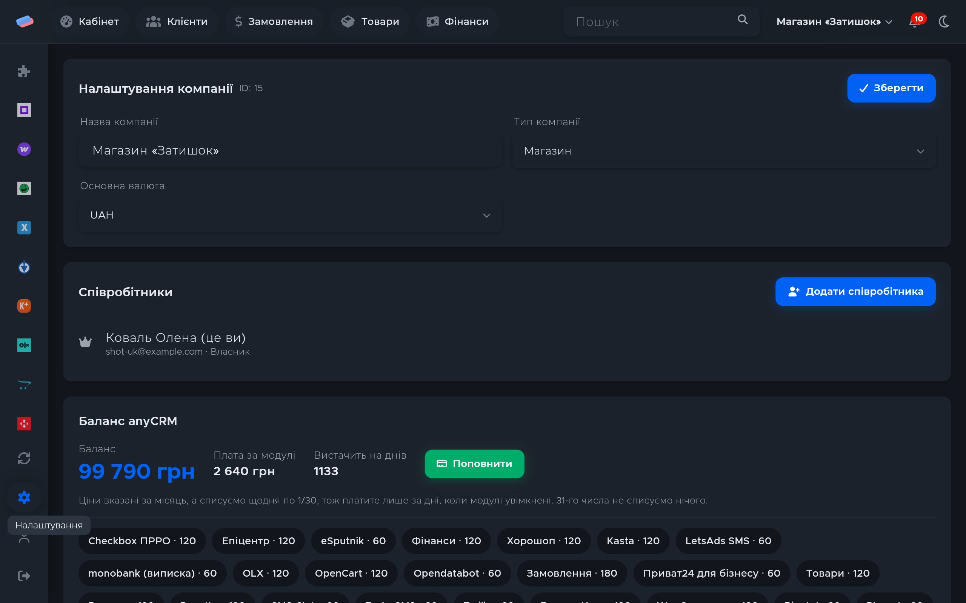Open the Основна валюта UAH dropdown
The height and width of the screenshot is (603, 966).
290,215
